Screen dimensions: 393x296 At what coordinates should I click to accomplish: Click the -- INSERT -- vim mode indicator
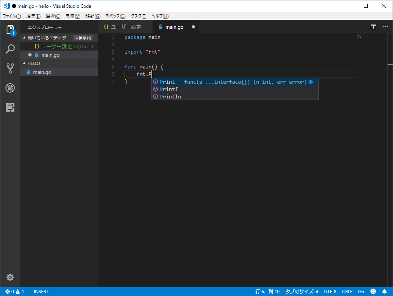coord(41,291)
